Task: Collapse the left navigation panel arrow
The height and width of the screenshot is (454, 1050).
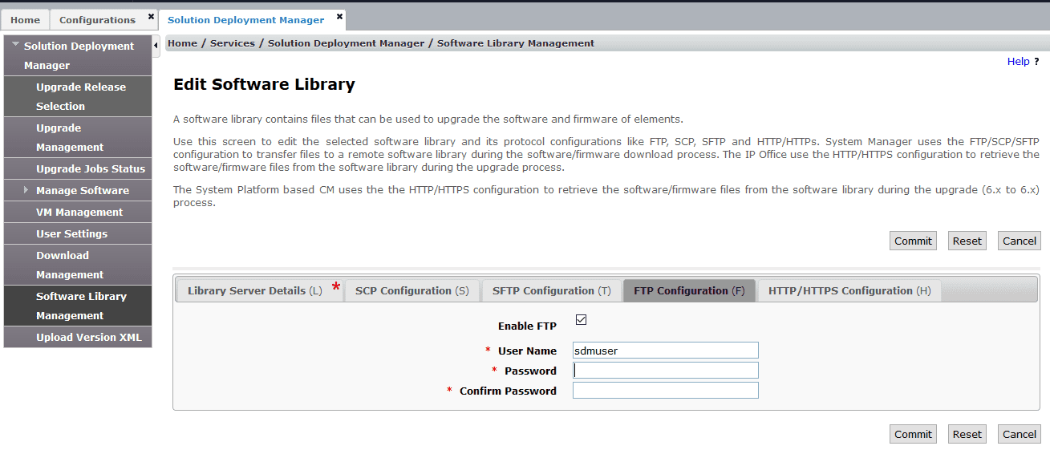Action: point(156,45)
